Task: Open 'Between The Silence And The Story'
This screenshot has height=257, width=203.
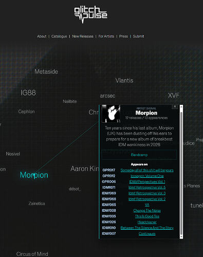Action: point(147,228)
